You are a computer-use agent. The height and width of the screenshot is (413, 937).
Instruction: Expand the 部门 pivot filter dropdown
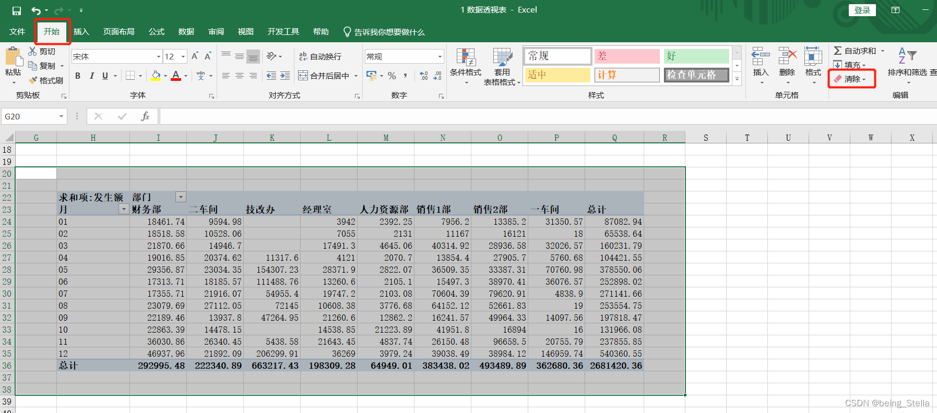click(181, 197)
